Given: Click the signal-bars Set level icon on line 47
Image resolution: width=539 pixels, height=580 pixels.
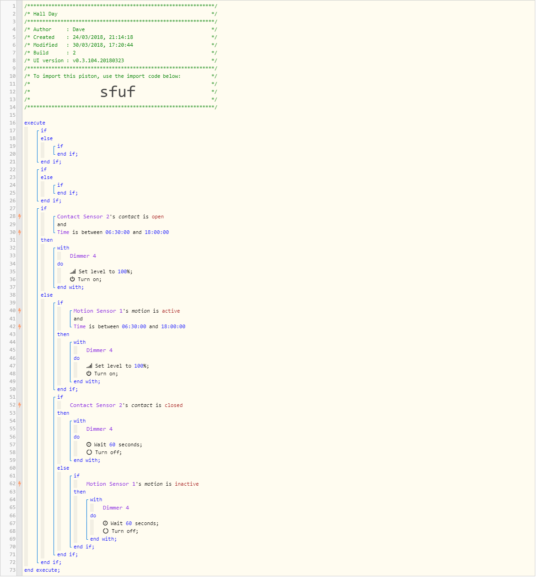Looking at the screenshot, I should point(89,366).
